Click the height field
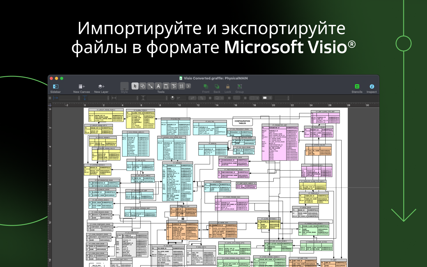Viewport: 427px width, 267px height. 155,98
